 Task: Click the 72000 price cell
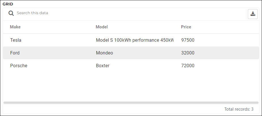pyautogui.click(x=188, y=66)
